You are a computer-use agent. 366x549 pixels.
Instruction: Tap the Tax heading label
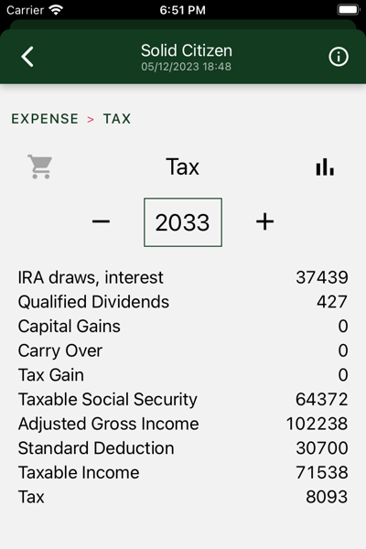coord(182,167)
